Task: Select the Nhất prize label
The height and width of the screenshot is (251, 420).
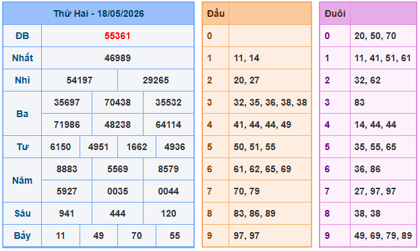Action: 22,58
